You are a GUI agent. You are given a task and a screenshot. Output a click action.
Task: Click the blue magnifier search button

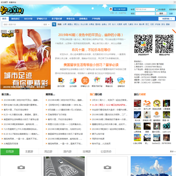[x=54, y=24]
